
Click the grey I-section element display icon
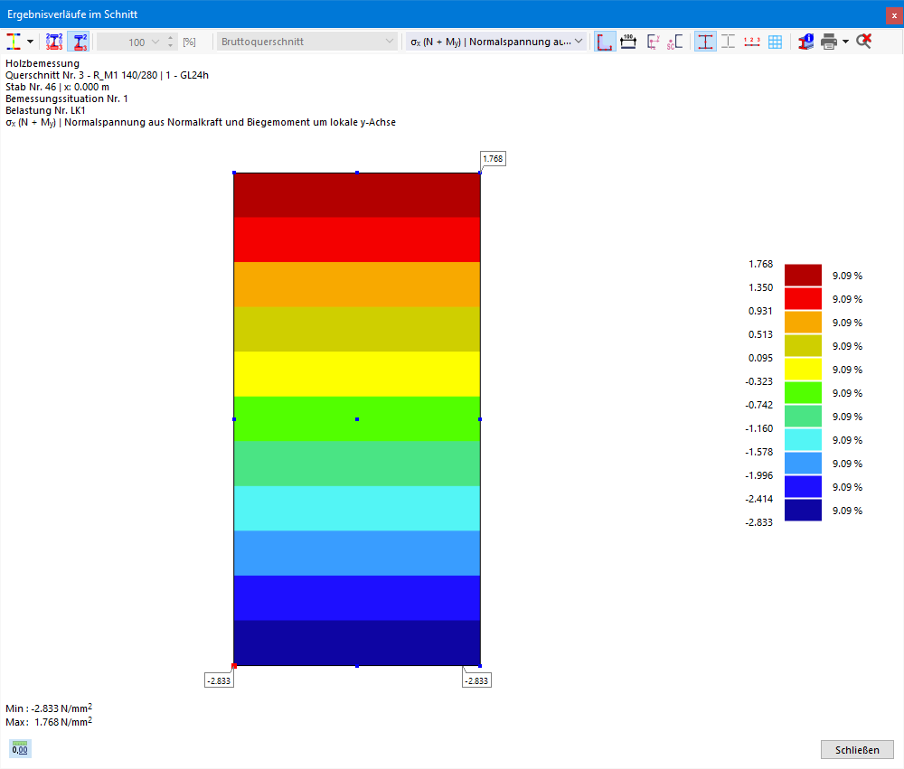(728, 42)
